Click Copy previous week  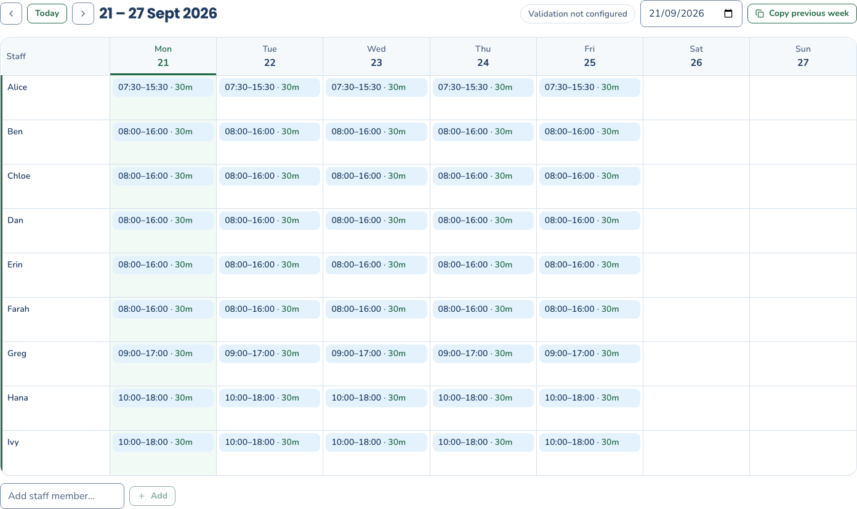point(802,14)
